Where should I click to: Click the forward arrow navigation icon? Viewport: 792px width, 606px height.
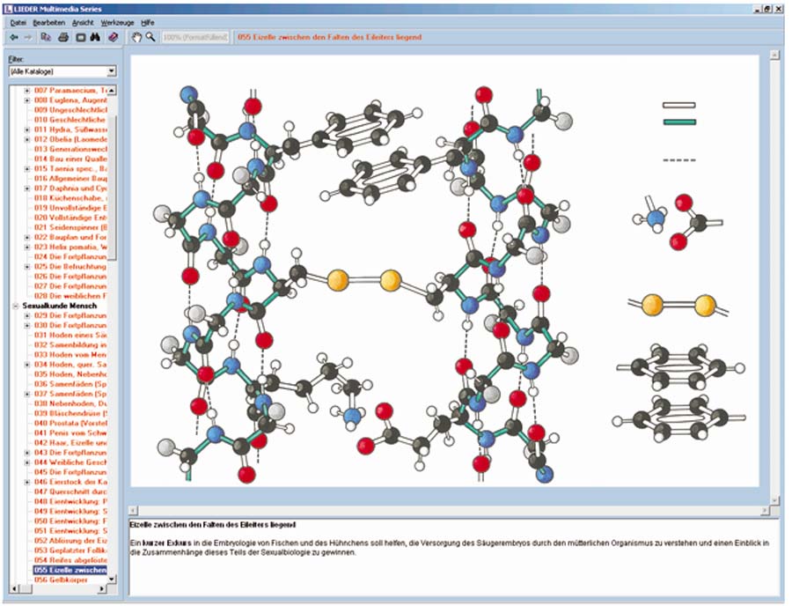point(28,37)
